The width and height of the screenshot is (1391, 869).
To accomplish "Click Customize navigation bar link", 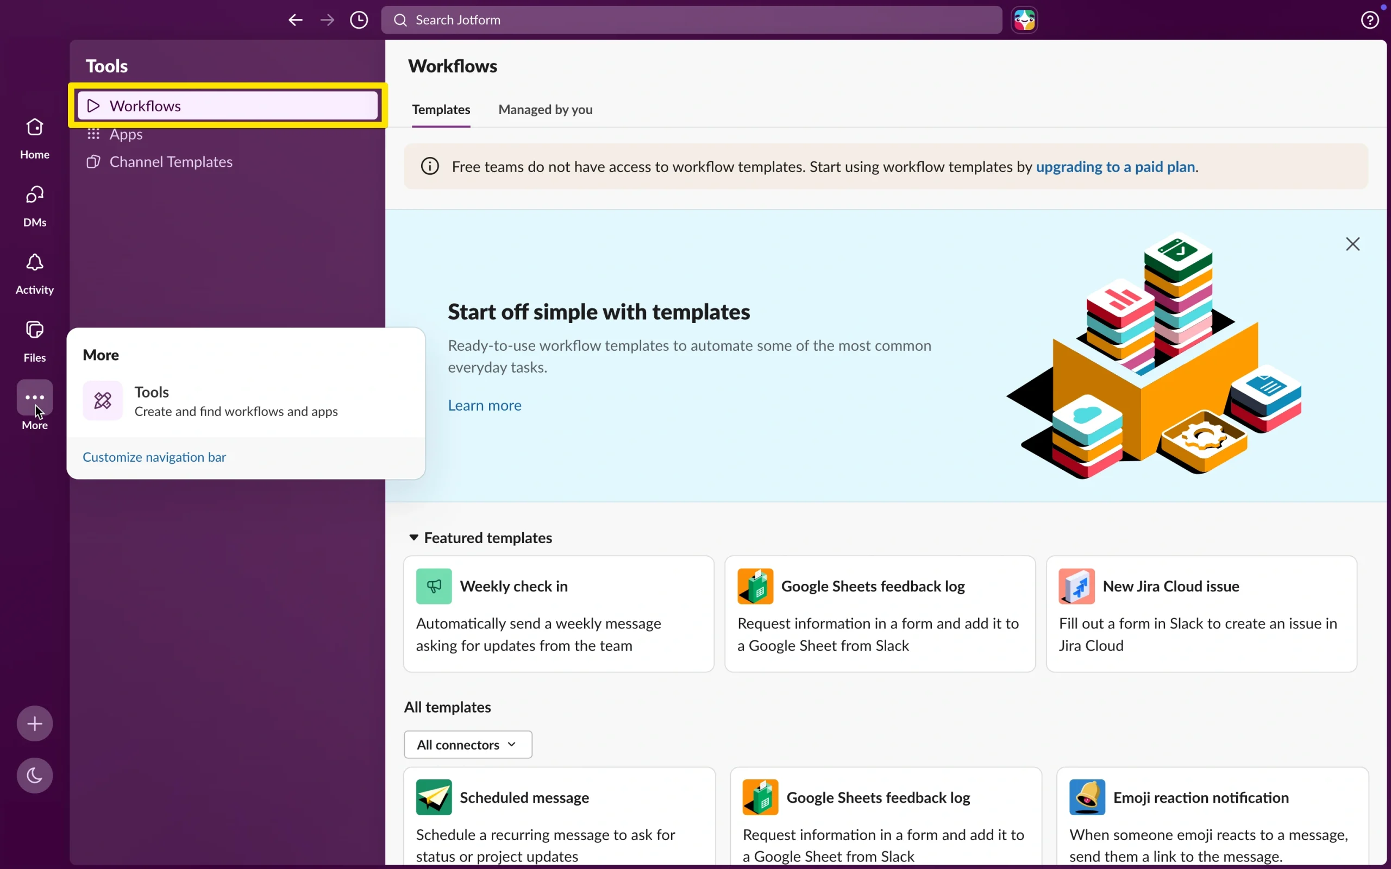I will tap(154, 457).
